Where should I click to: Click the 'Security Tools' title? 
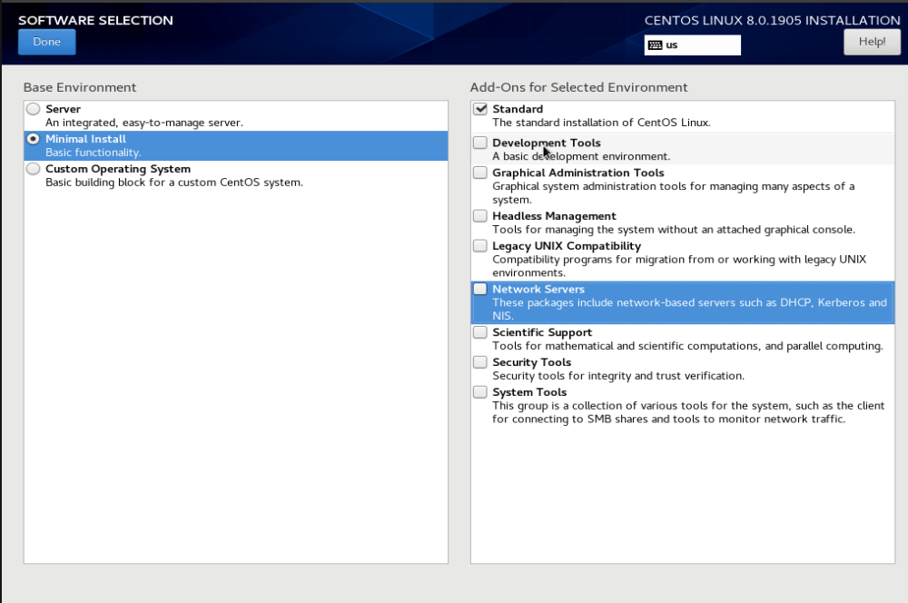point(531,362)
